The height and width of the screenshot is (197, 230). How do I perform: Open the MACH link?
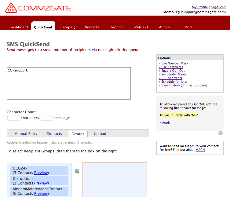[x=200, y=150]
